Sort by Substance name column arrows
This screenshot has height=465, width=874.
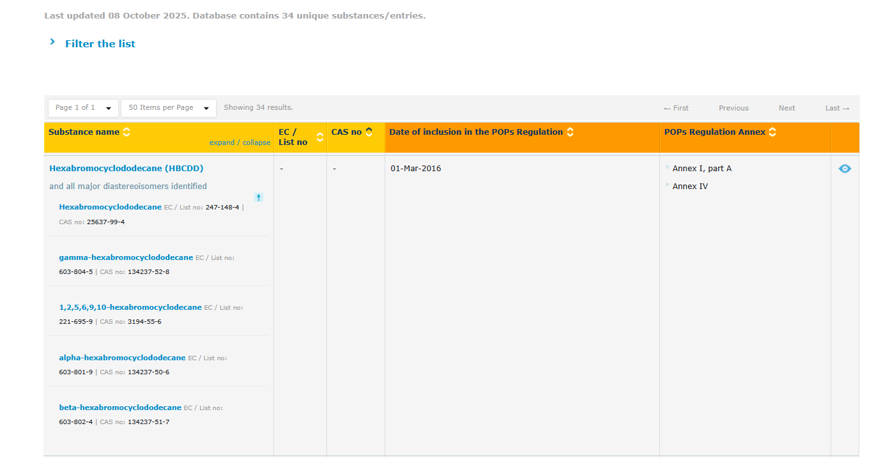coord(126,132)
